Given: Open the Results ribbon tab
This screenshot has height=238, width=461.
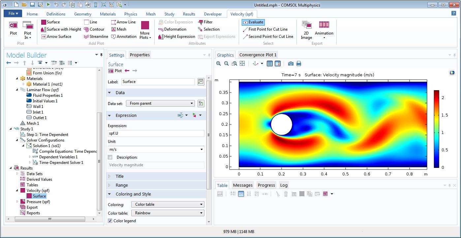Looking at the screenshot, I should (x=189, y=14).
